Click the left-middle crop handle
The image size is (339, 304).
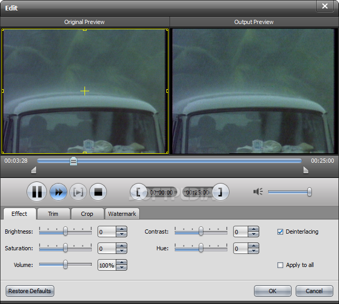tap(3, 91)
